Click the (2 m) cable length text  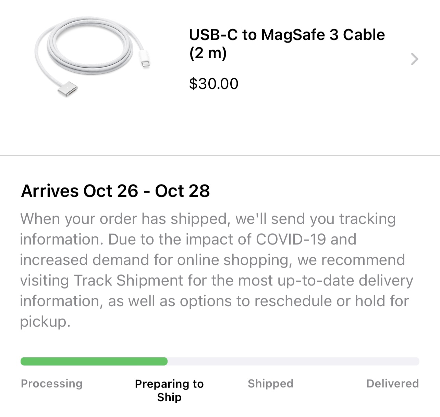point(208,53)
